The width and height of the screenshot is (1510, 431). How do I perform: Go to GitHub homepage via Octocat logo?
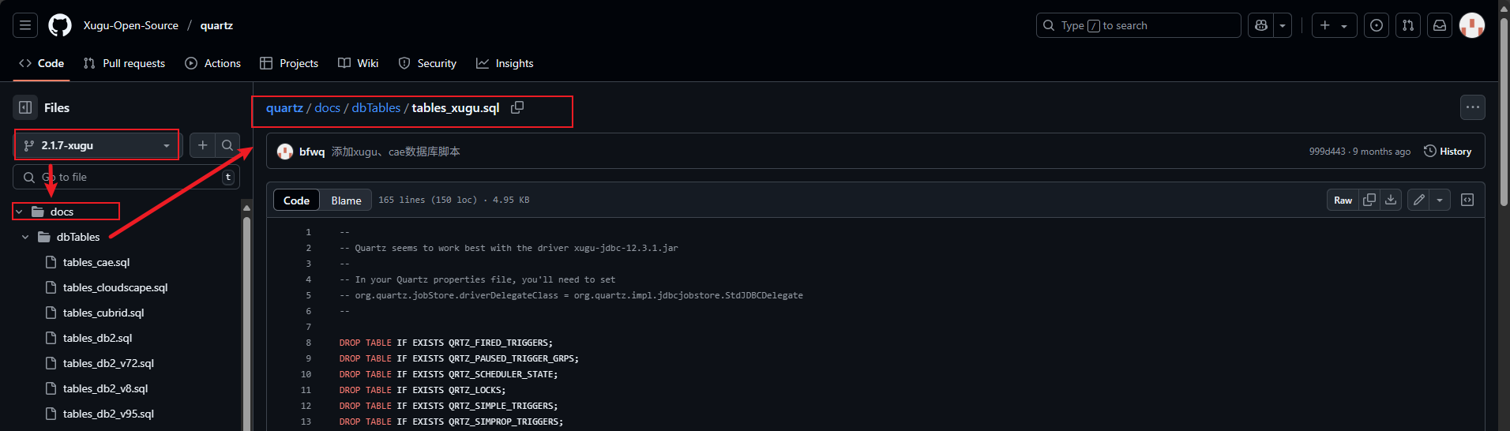[x=60, y=25]
